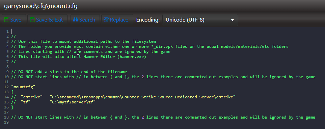Click the Save button

click(x=14, y=20)
